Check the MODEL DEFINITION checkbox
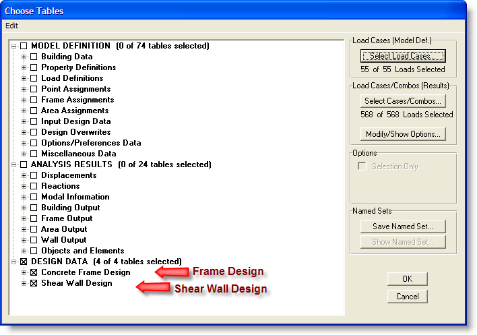The width and height of the screenshot is (477, 335). click(x=24, y=46)
